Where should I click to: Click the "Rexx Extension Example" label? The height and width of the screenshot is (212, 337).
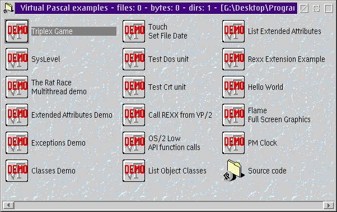pyautogui.click(x=287, y=59)
